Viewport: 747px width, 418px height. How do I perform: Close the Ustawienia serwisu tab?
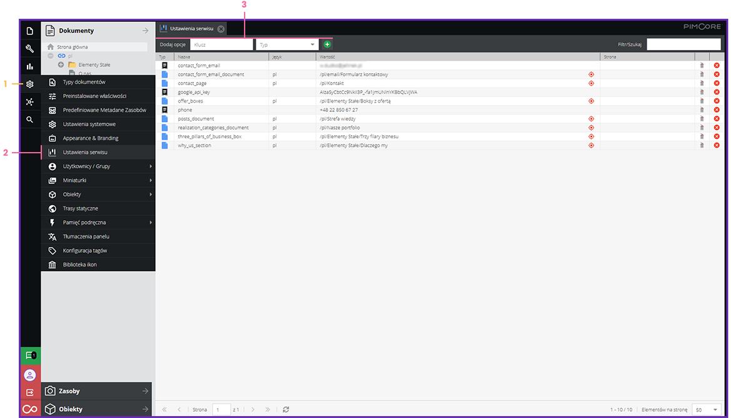coord(221,29)
